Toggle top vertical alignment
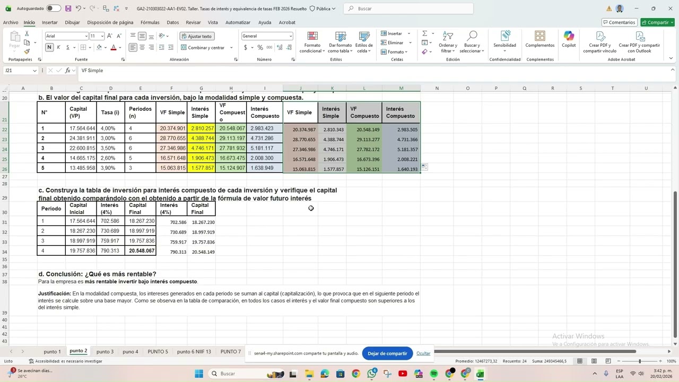The height and width of the screenshot is (382, 679). 133,36
